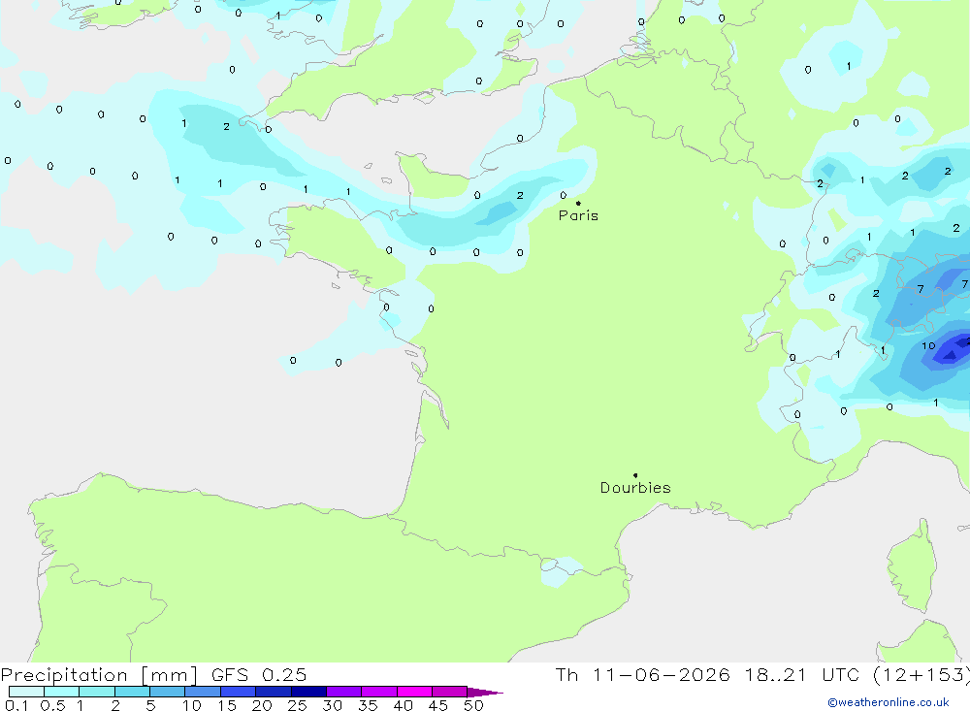Click the 30 legend scale value
This screenshot has height=711, width=970.
[x=332, y=705]
